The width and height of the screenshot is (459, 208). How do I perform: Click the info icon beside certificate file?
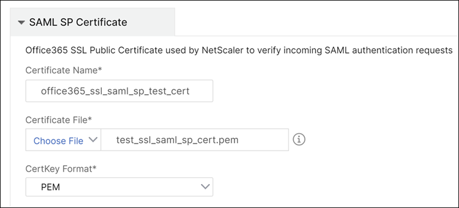coord(299,140)
